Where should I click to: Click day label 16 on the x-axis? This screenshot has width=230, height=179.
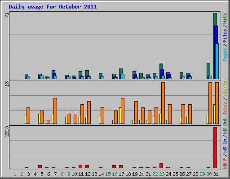pos(115,174)
